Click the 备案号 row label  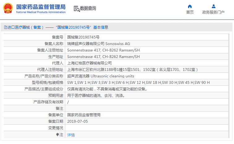57,37
